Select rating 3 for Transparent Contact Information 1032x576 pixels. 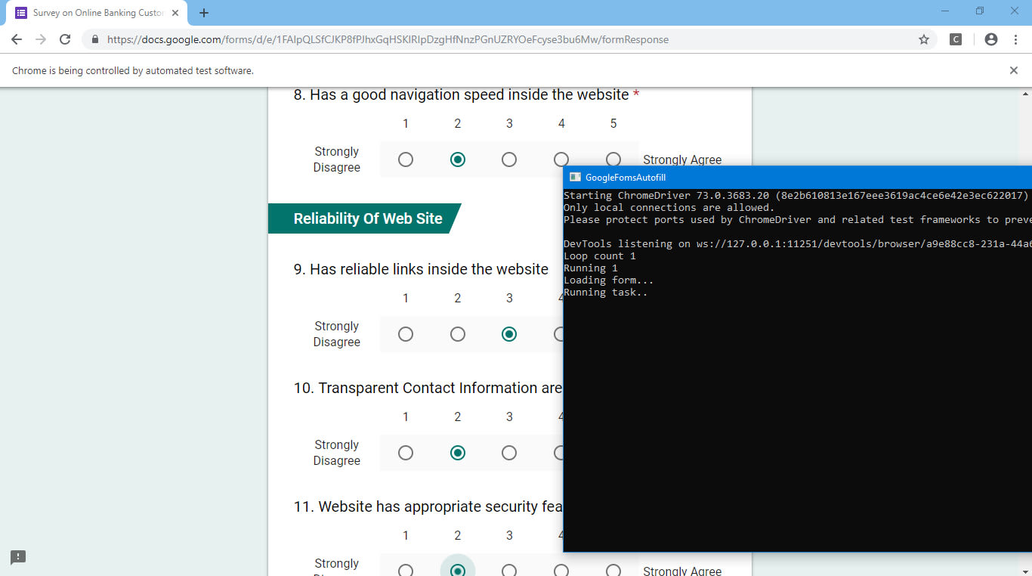509,453
